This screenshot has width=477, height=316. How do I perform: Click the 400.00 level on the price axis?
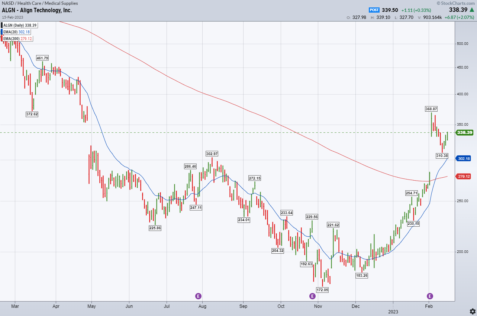[463, 94]
